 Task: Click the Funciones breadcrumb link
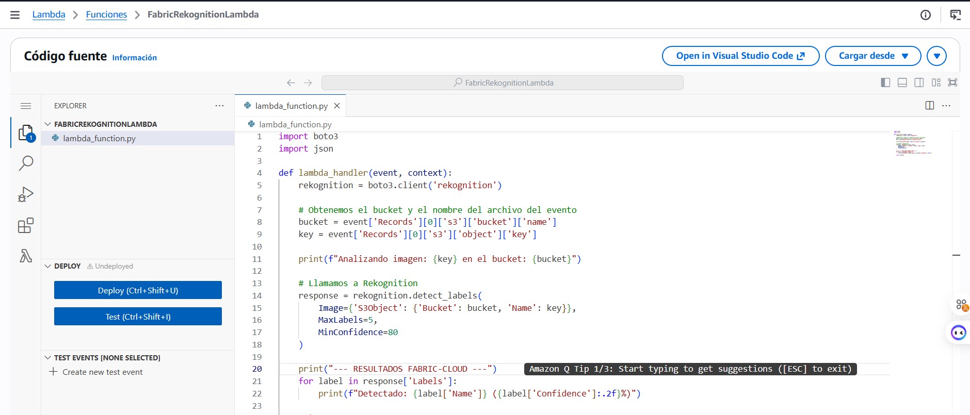106,14
